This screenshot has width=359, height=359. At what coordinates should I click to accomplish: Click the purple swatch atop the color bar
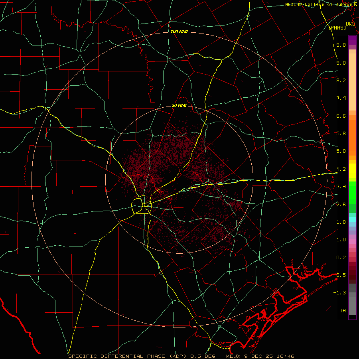(352, 40)
